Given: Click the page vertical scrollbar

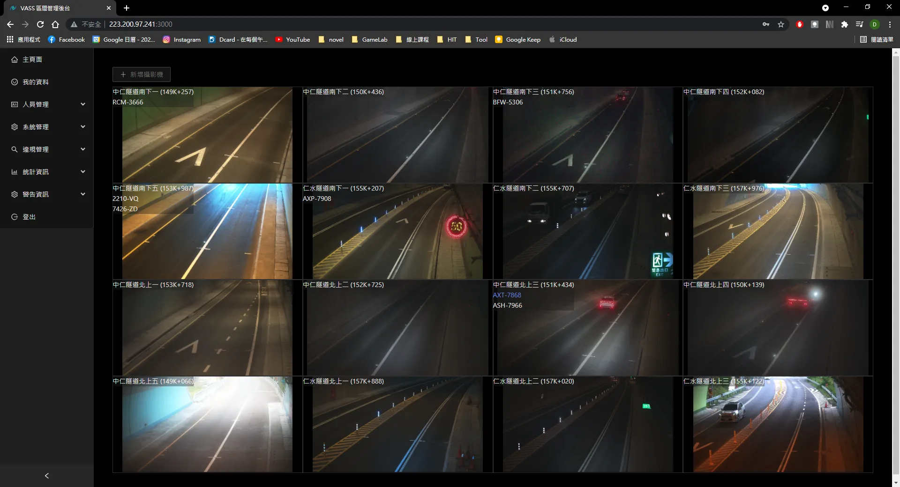Looking at the screenshot, I should tap(896, 262).
